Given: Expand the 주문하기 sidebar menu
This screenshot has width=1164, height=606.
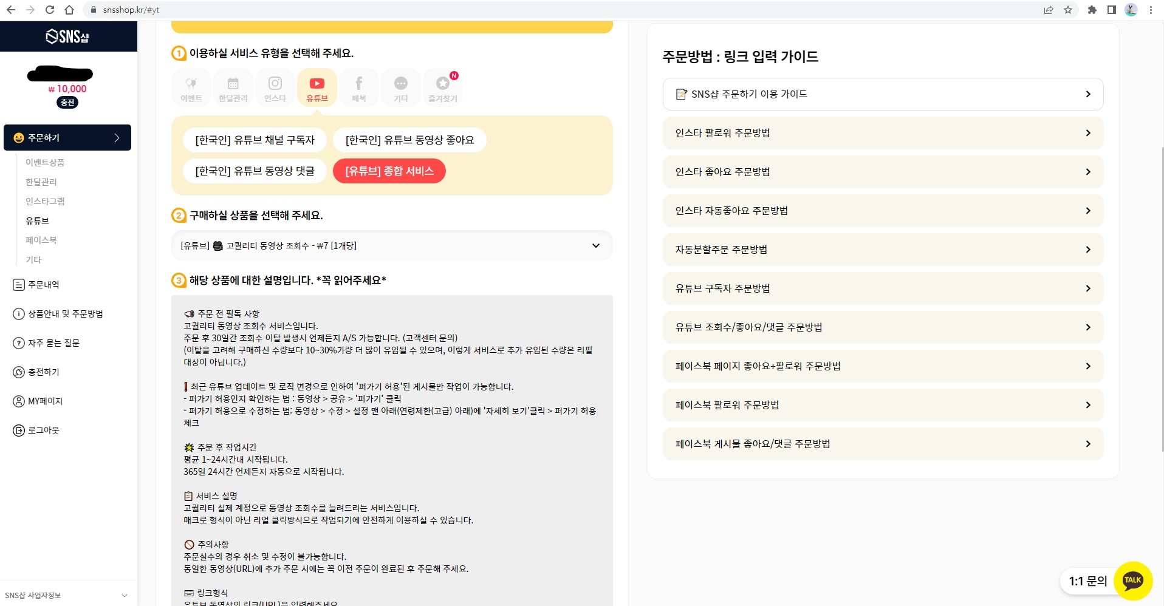Looking at the screenshot, I should [67, 138].
